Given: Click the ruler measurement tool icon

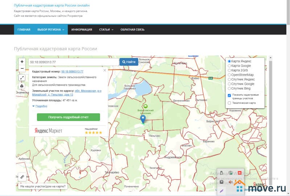Looking at the screenshot, I should tap(22, 177).
